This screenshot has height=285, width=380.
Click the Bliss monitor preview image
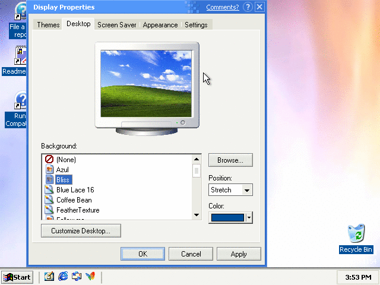[x=146, y=84]
